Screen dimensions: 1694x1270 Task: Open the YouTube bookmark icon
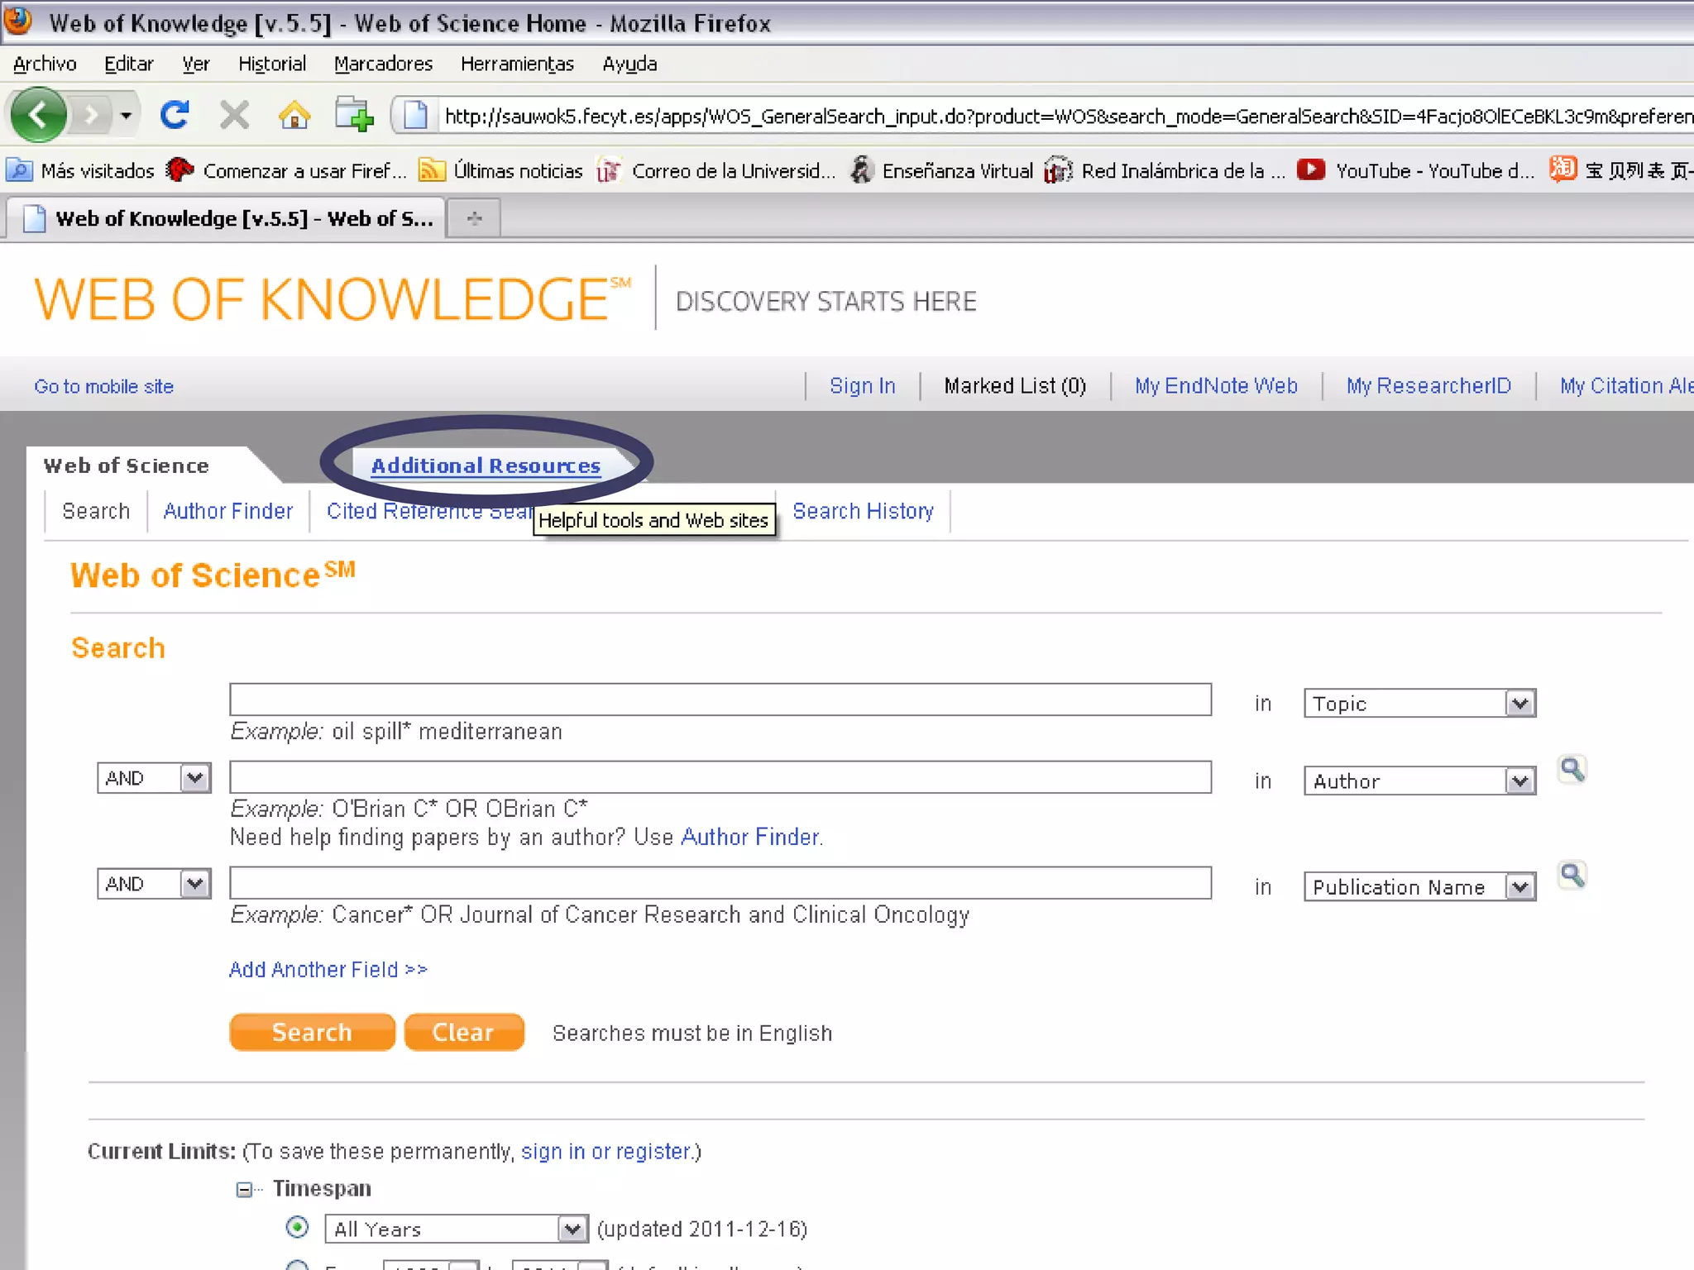(1310, 170)
